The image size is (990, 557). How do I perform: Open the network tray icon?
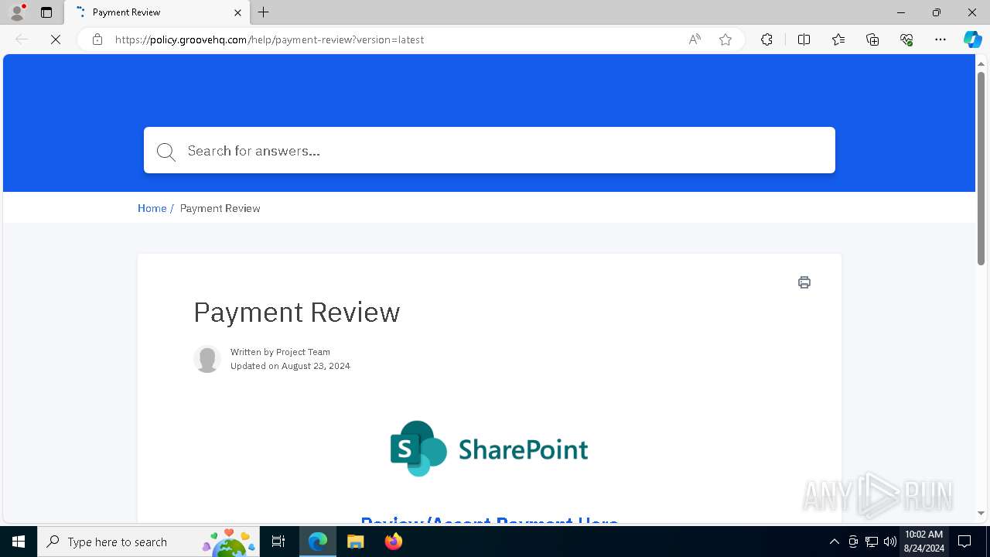tap(872, 542)
